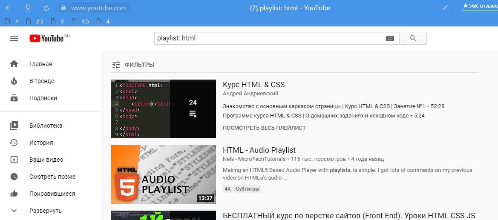The image size is (498, 220).
Task: Open the Курс HTML & CSS playlist thumbnail
Action: coord(164,109)
